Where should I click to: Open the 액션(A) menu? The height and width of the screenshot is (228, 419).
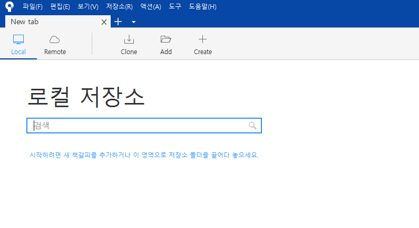[151, 7]
